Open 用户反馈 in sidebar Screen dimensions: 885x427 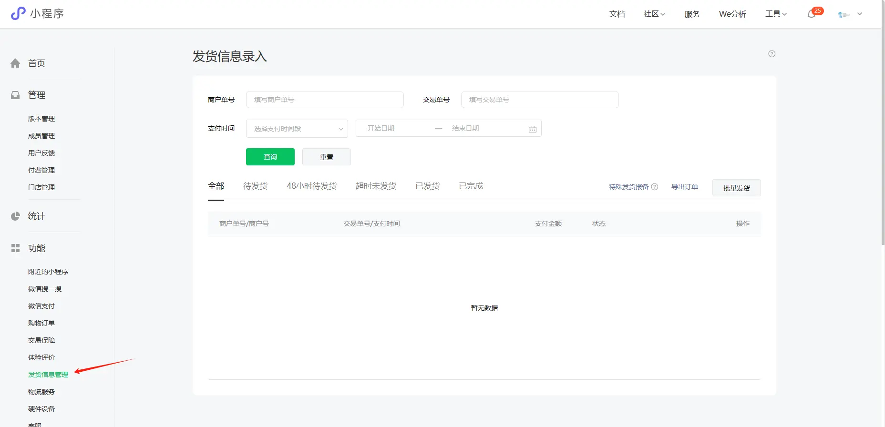(x=41, y=153)
